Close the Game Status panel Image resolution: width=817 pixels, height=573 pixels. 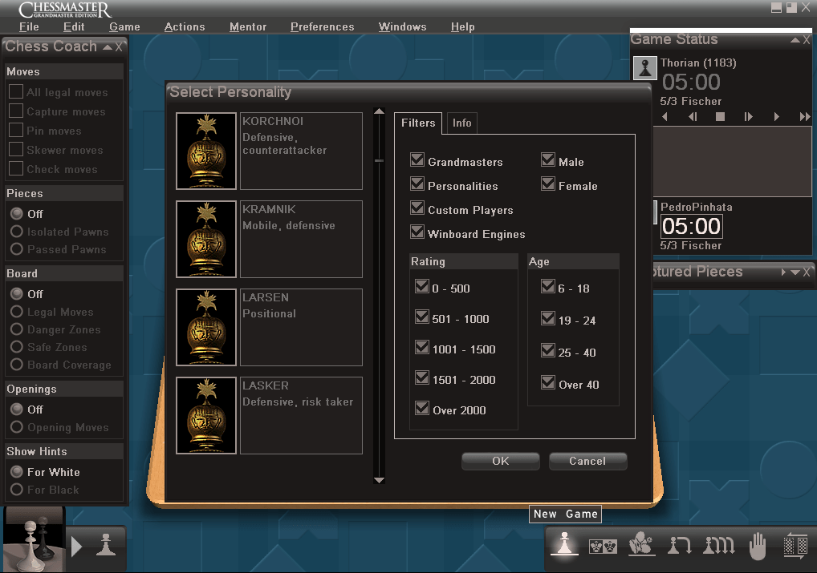tap(807, 40)
